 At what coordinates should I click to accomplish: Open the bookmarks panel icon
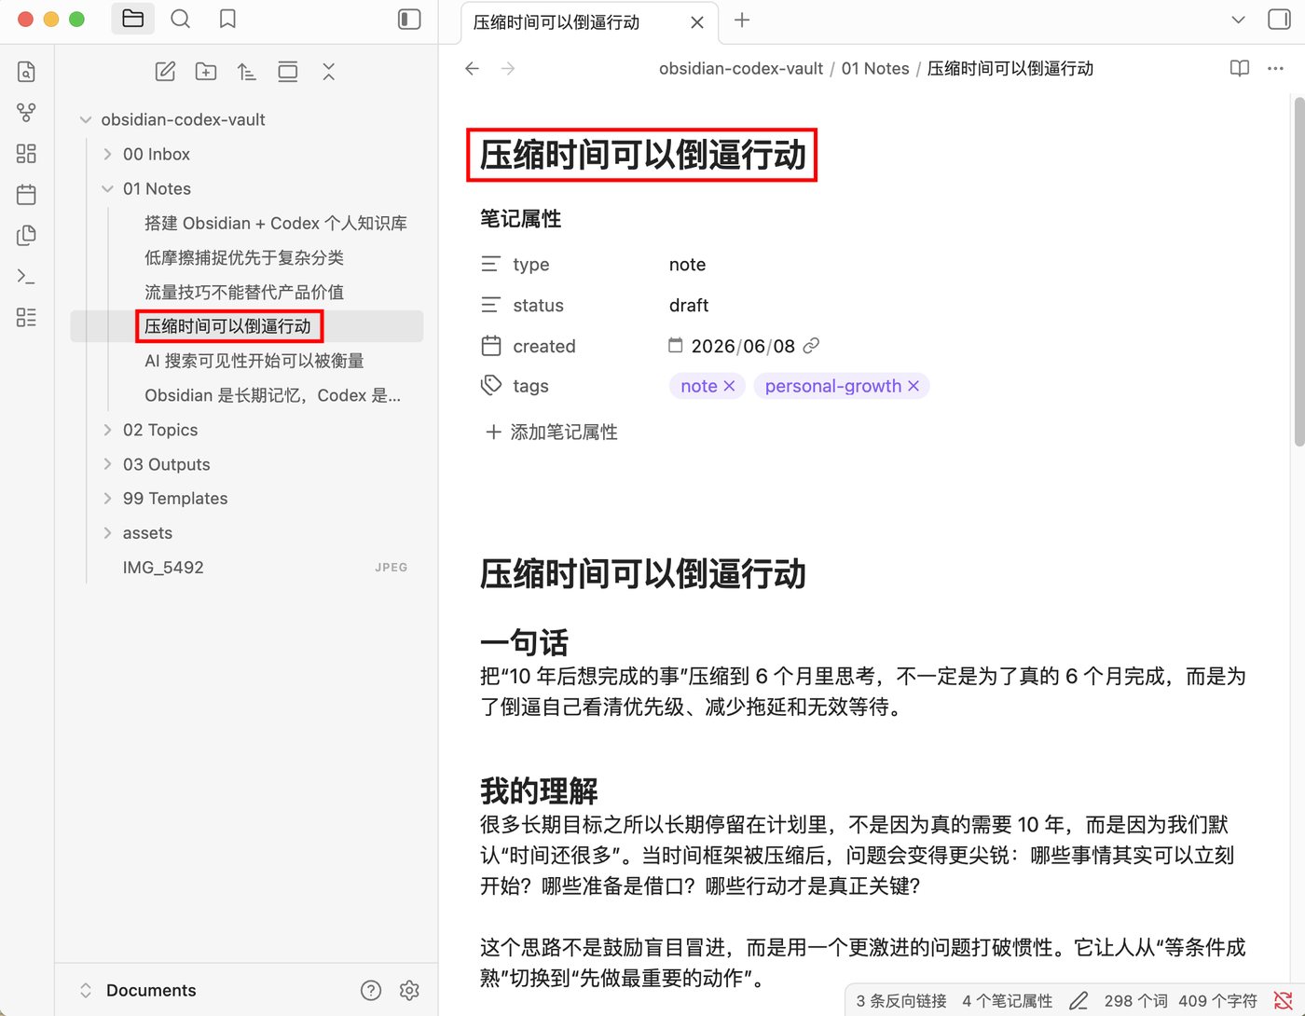pos(227,19)
